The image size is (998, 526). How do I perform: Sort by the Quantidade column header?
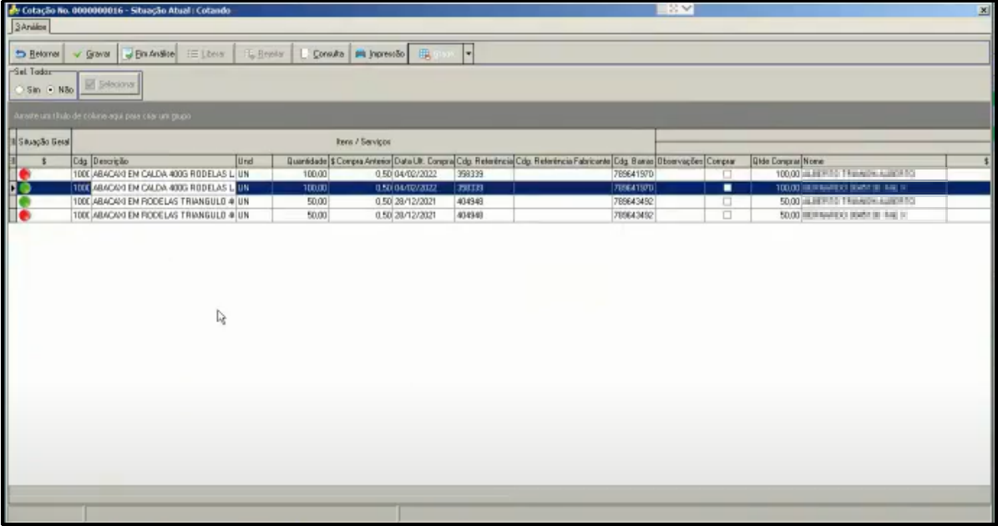(x=301, y=161)
